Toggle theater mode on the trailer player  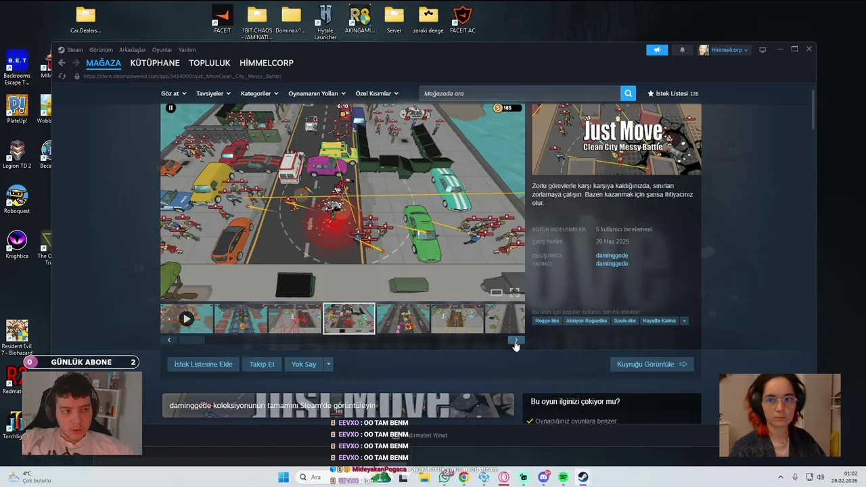[x=496, y=292]
